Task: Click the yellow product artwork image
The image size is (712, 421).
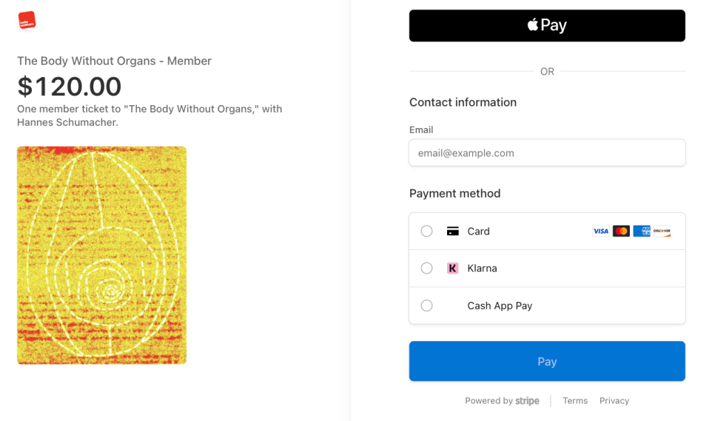Action: (x=102, y=255)
